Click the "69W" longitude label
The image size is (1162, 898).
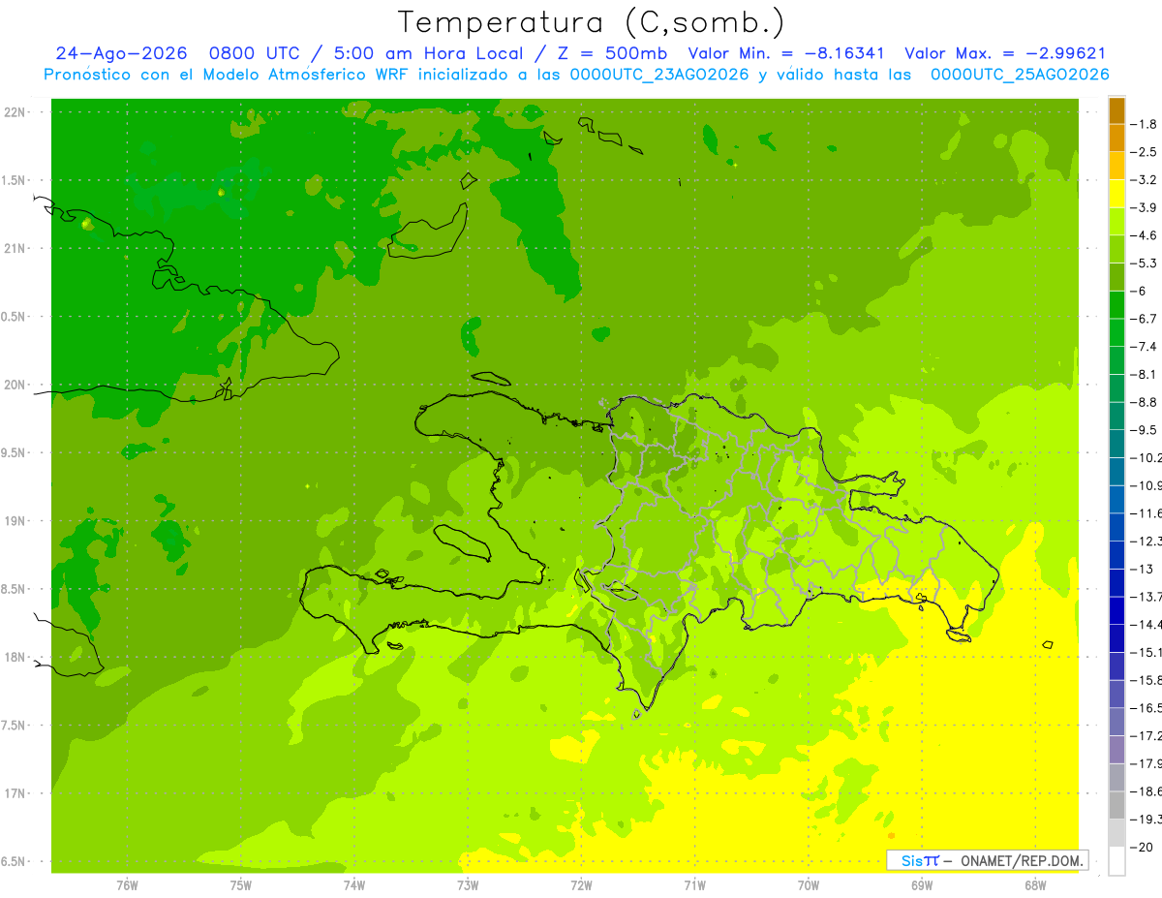point(922,885)
